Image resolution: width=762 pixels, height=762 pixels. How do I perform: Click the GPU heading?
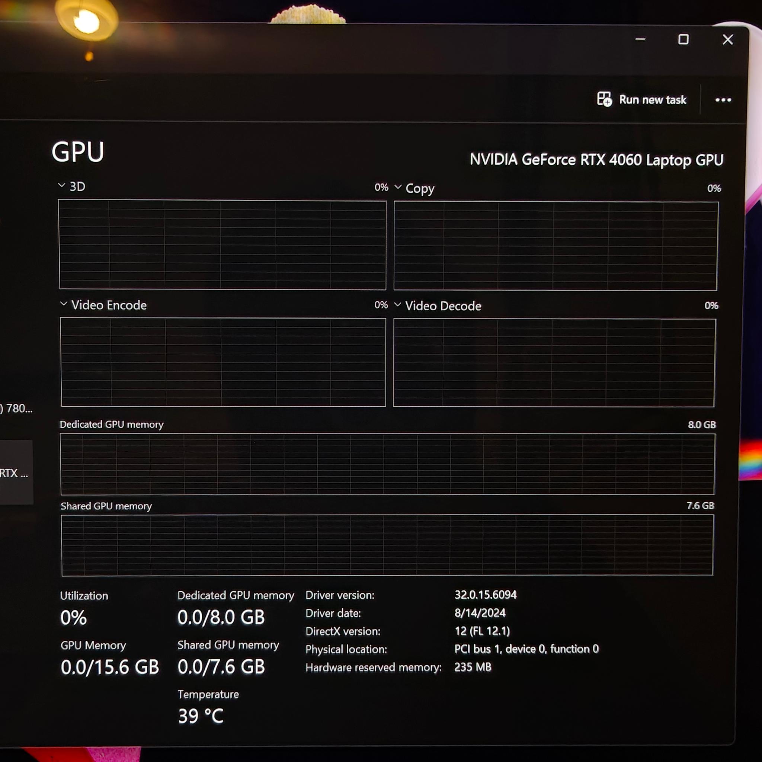tap(78, 152)
